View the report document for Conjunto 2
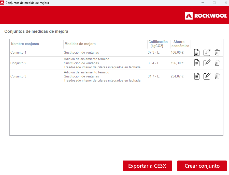The width and height of the screenshot is (229, 175). tap(197, 63)
